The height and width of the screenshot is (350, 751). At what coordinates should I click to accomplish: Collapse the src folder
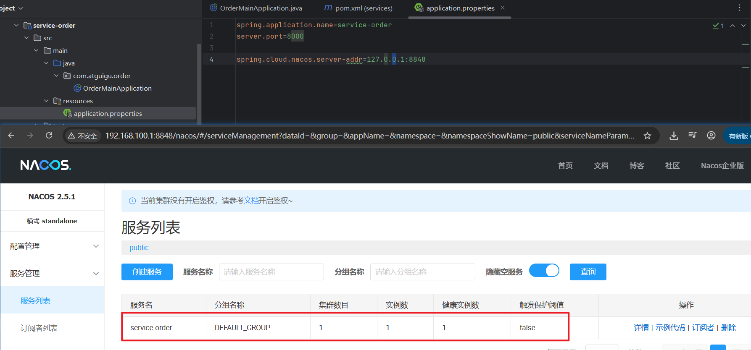click(x=26, y=38)
